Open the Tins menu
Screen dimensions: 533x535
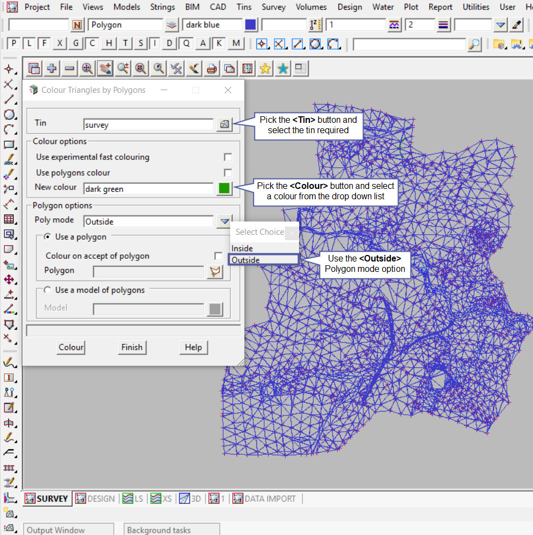[244, 7]
